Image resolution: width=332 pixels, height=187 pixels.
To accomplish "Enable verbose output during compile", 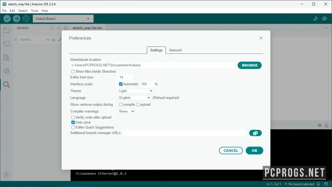I will (121, 104).
